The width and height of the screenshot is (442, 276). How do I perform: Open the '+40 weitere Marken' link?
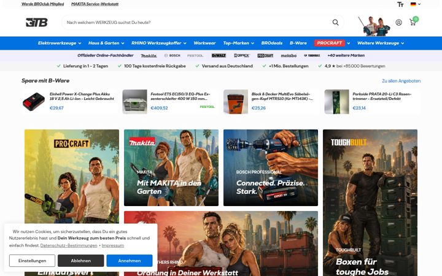click(x=346, y=55)
